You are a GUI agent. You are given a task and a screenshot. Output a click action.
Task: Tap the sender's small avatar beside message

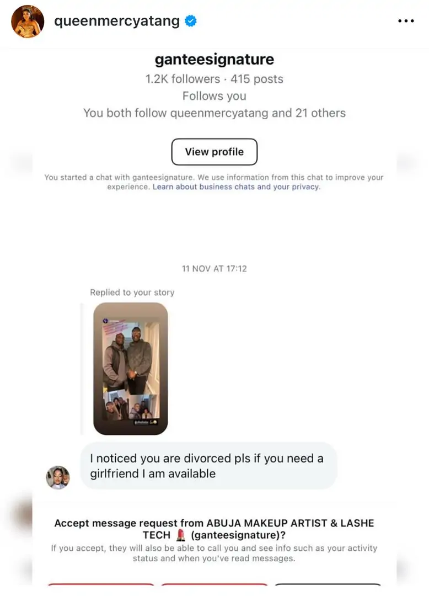click(x=58, y=477)
